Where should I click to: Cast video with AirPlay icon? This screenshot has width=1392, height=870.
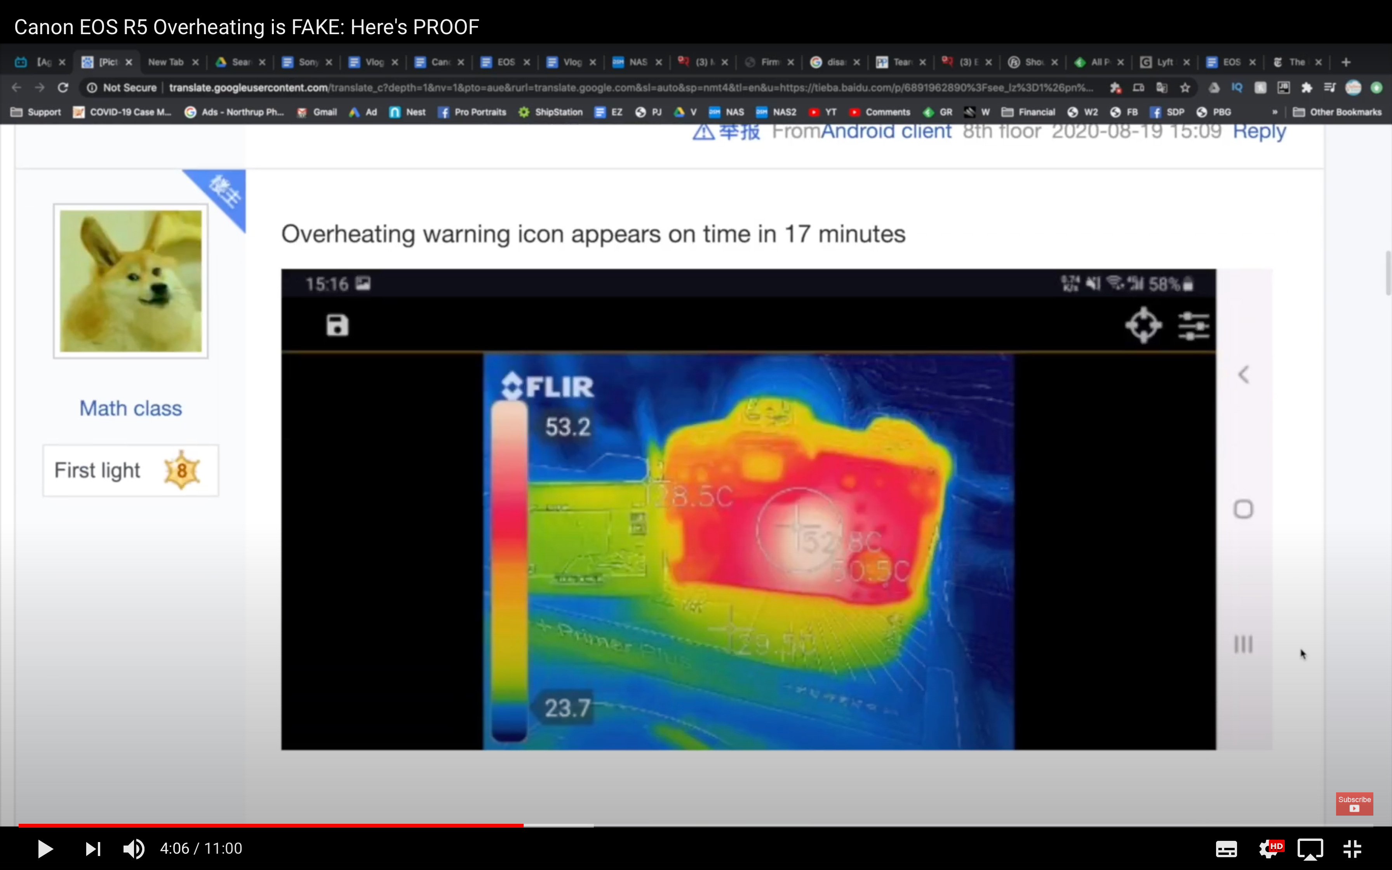[1310, 849]
